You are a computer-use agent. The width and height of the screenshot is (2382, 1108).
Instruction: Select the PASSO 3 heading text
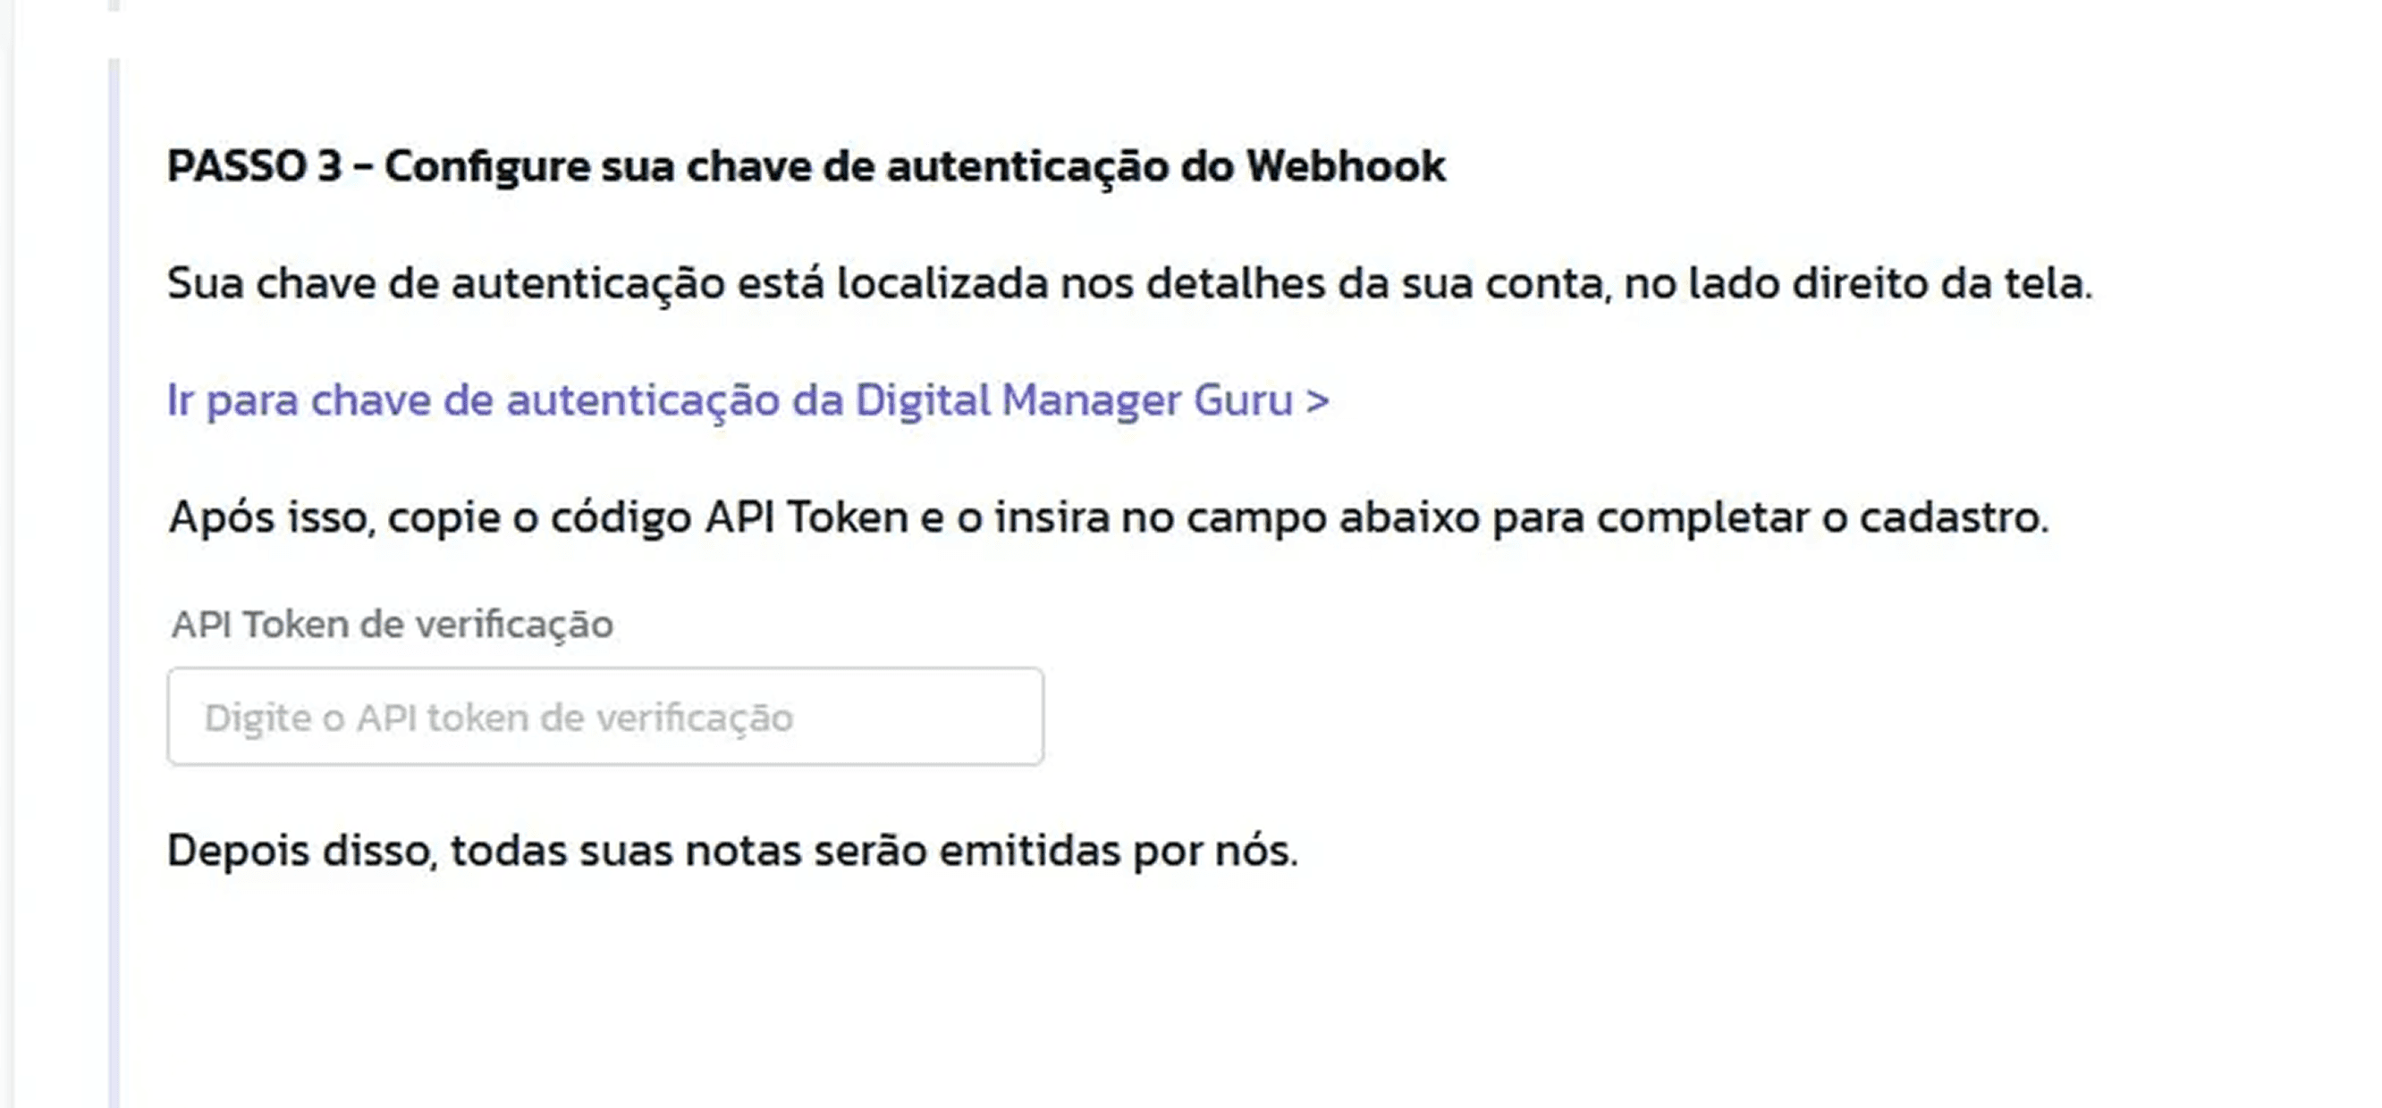[x=806, y=167]
